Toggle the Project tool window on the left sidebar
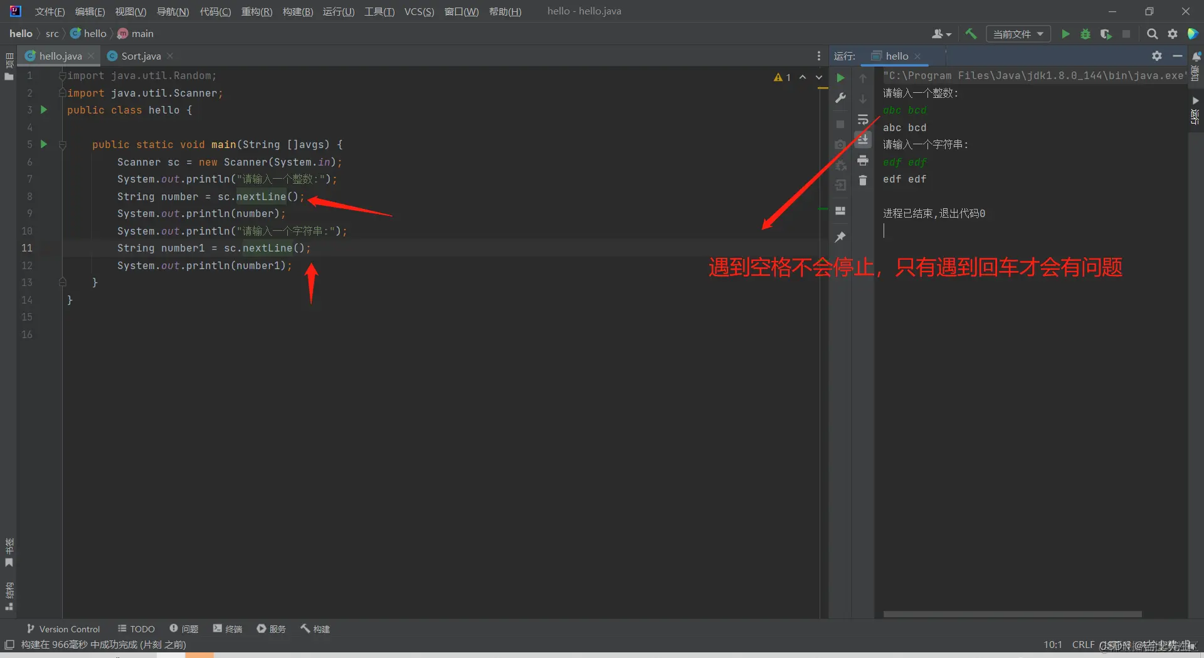The height and width of the screenshot is (658, 1204). click(9, 66)
